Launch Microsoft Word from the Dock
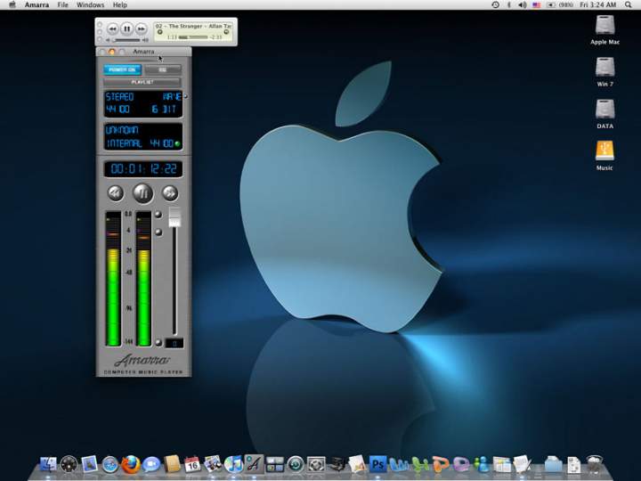Viewport: 641px width, 481px height. tap(399, 465)
